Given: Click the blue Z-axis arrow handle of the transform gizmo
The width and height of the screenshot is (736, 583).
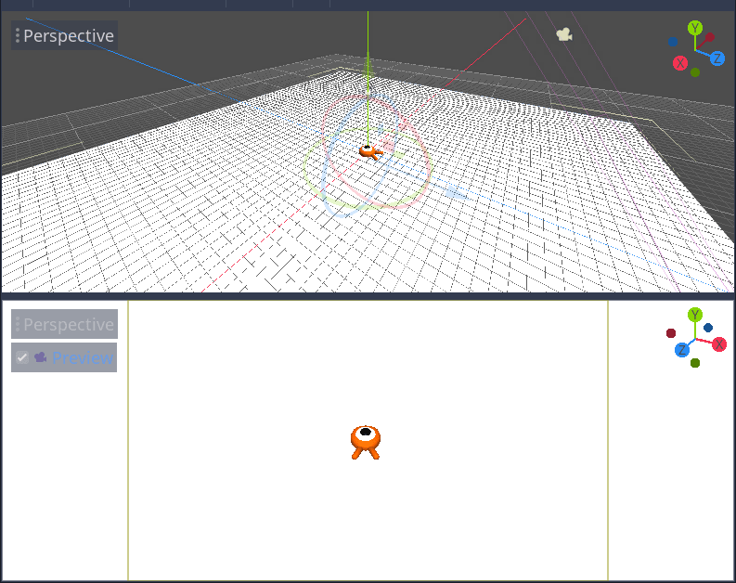Looking at the screenshot, I should point(455,191).
